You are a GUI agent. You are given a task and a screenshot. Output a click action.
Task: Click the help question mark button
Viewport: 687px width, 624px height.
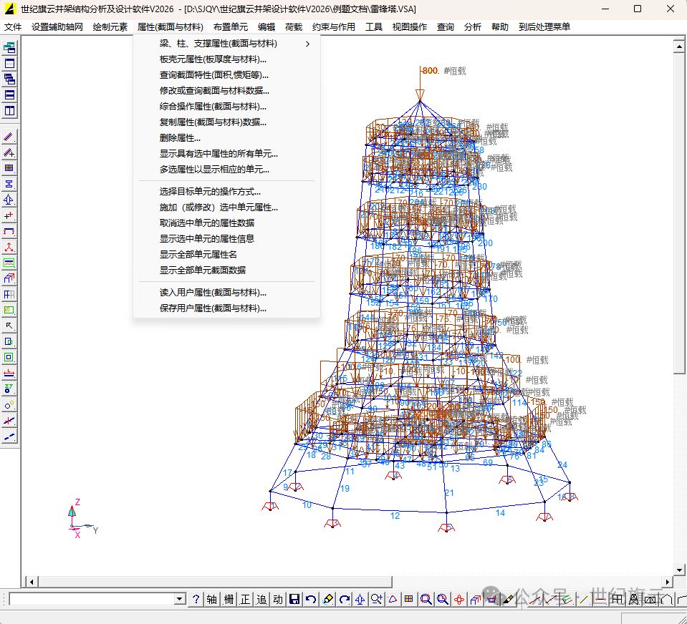pyautogui.click(x=196, y=599)
